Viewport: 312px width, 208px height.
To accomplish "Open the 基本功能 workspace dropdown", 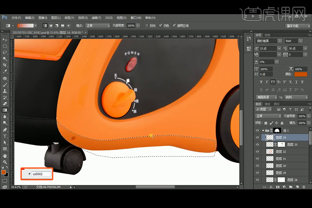I will coord(298,26).
